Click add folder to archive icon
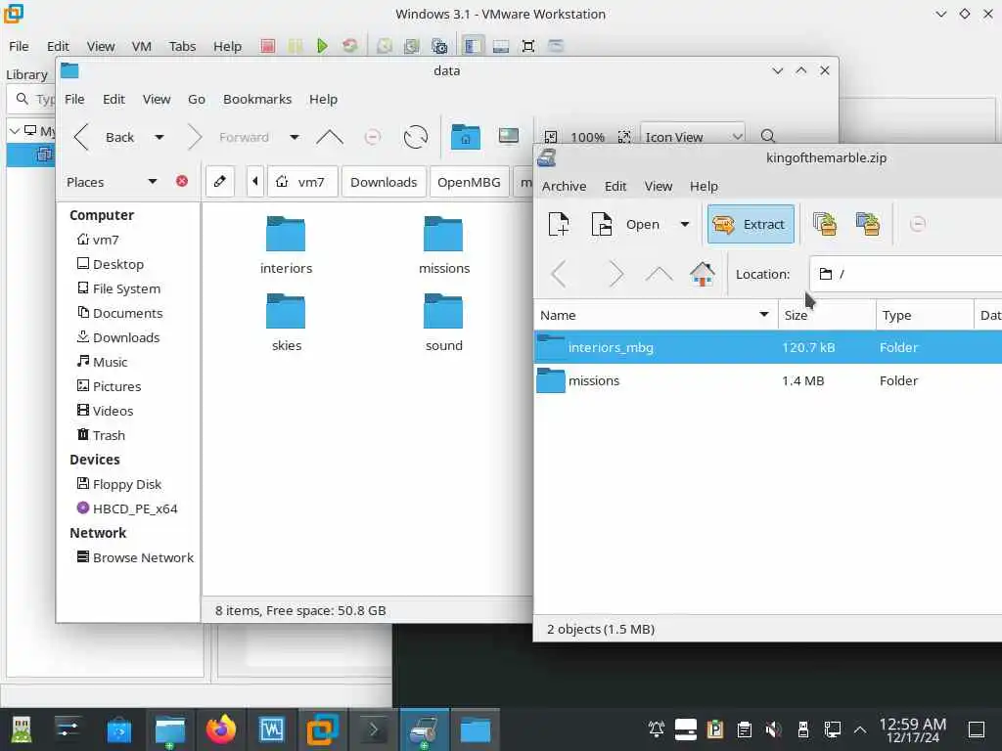The height and width of the screenshot is (751, 1002). [x=868, y=224]
